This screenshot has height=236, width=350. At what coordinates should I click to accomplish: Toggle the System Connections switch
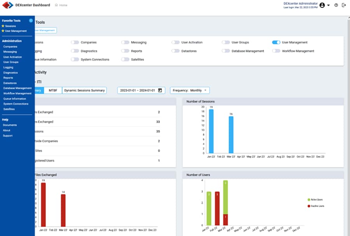(x=75, y=59)
